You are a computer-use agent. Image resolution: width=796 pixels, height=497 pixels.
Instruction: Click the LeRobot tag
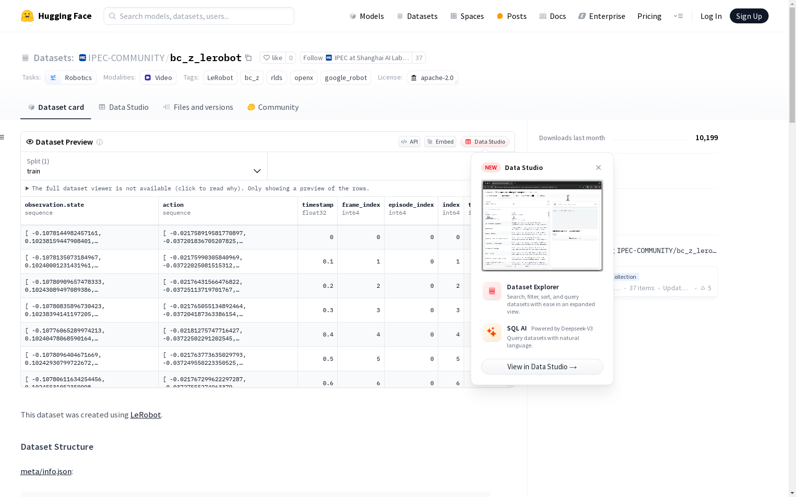220,78
